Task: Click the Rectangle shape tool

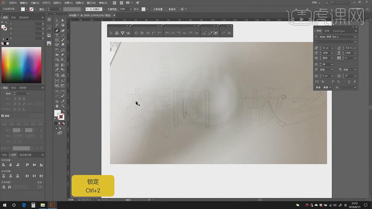Action: coord(57,40)
